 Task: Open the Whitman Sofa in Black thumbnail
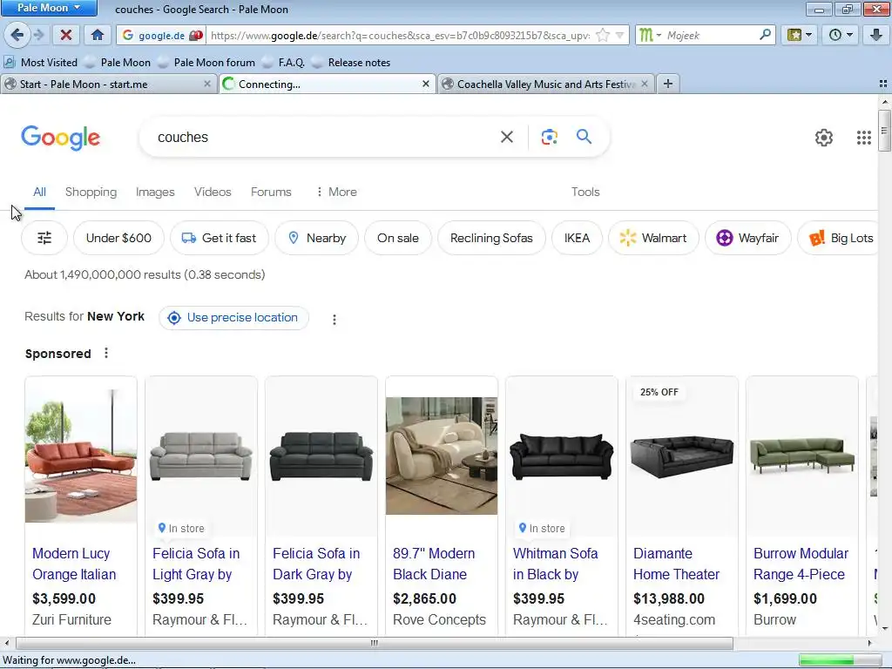pyautogui.click(x=562, y=456)
